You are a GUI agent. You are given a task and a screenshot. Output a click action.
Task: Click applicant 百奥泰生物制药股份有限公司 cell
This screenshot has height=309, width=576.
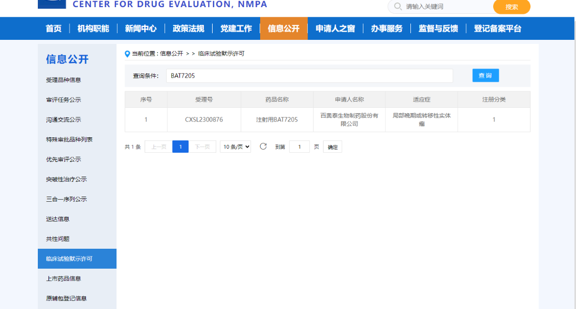tap(350, 120)
